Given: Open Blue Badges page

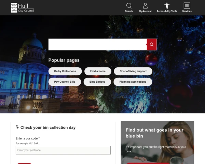Looking at the screenshot, I should (x=97, y=82).
